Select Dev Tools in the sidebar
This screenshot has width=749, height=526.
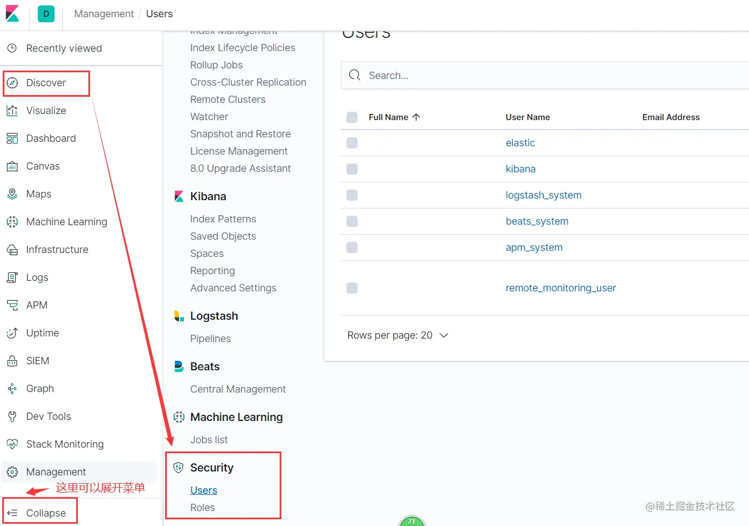(x=48, y=416)
